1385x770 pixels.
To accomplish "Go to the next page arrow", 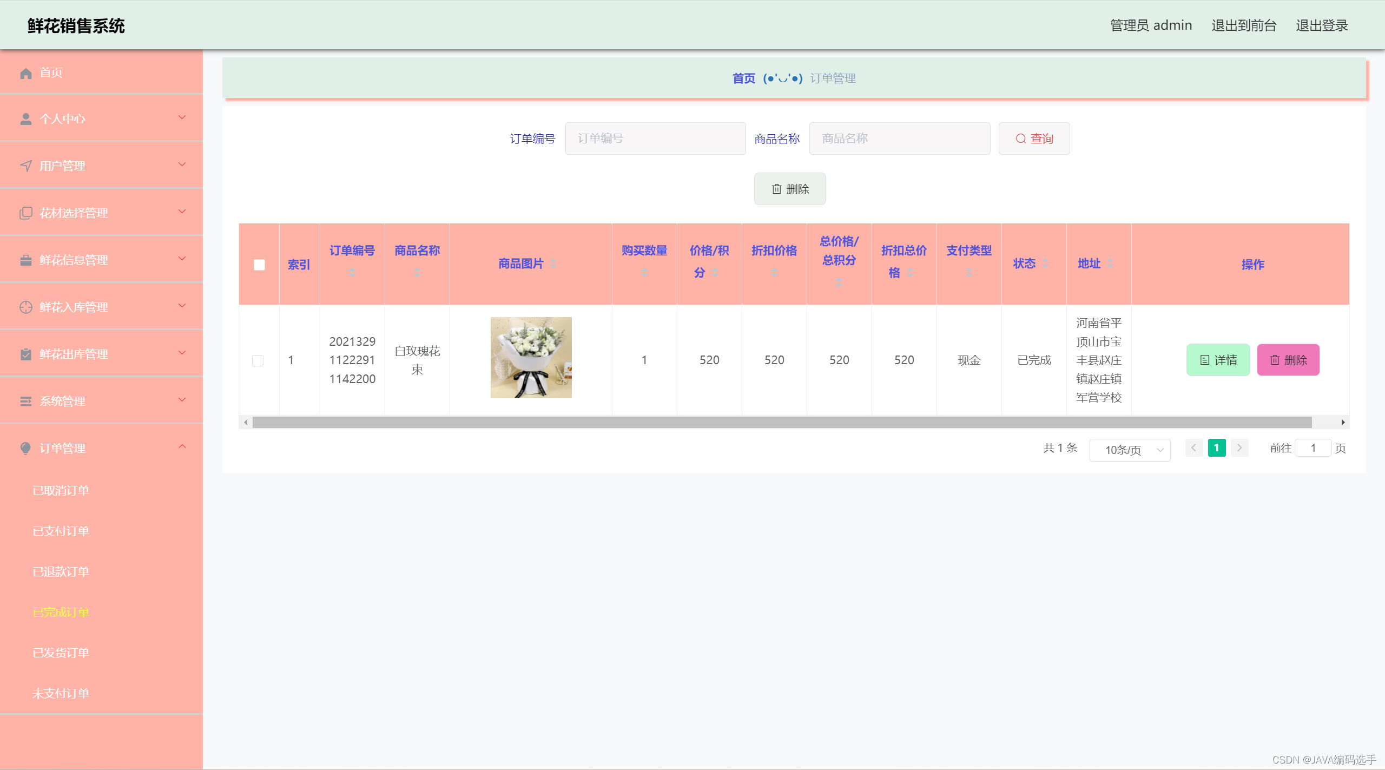I will (1239, 448).
